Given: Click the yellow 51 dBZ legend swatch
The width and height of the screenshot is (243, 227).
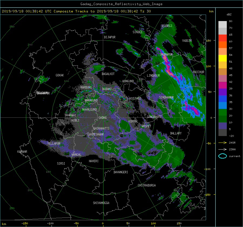Looking at the screenshot, I should pos(222,58).
